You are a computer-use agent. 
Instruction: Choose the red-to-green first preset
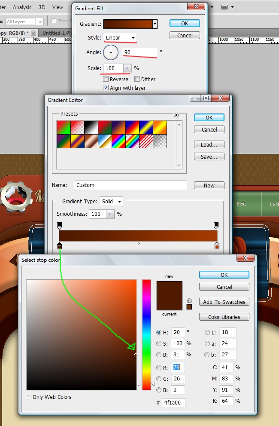click(64, 127)
